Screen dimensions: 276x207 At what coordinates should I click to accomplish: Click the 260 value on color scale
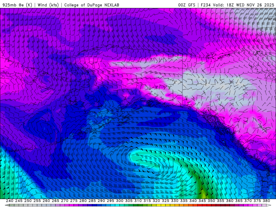click(x=46, y=201)
